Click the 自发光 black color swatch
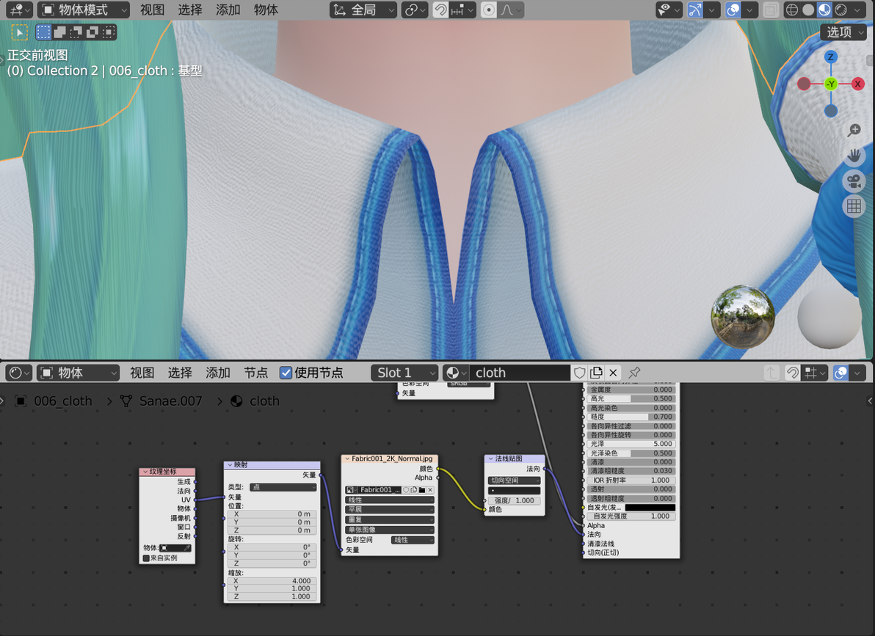The height and width of the screenshot is (636, 875). click(650, 508)
